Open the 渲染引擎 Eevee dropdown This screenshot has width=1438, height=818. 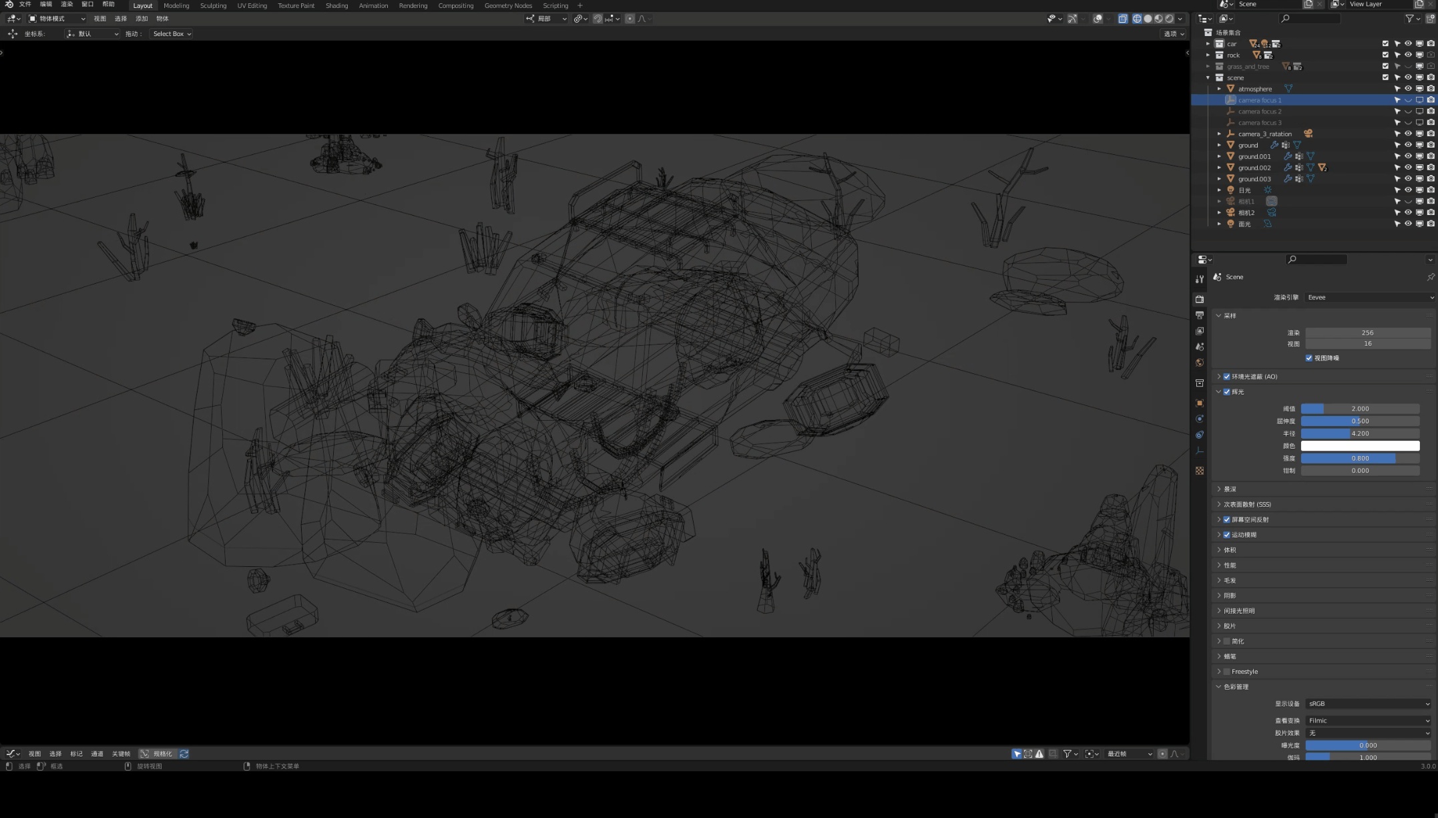pos(1369,297)
